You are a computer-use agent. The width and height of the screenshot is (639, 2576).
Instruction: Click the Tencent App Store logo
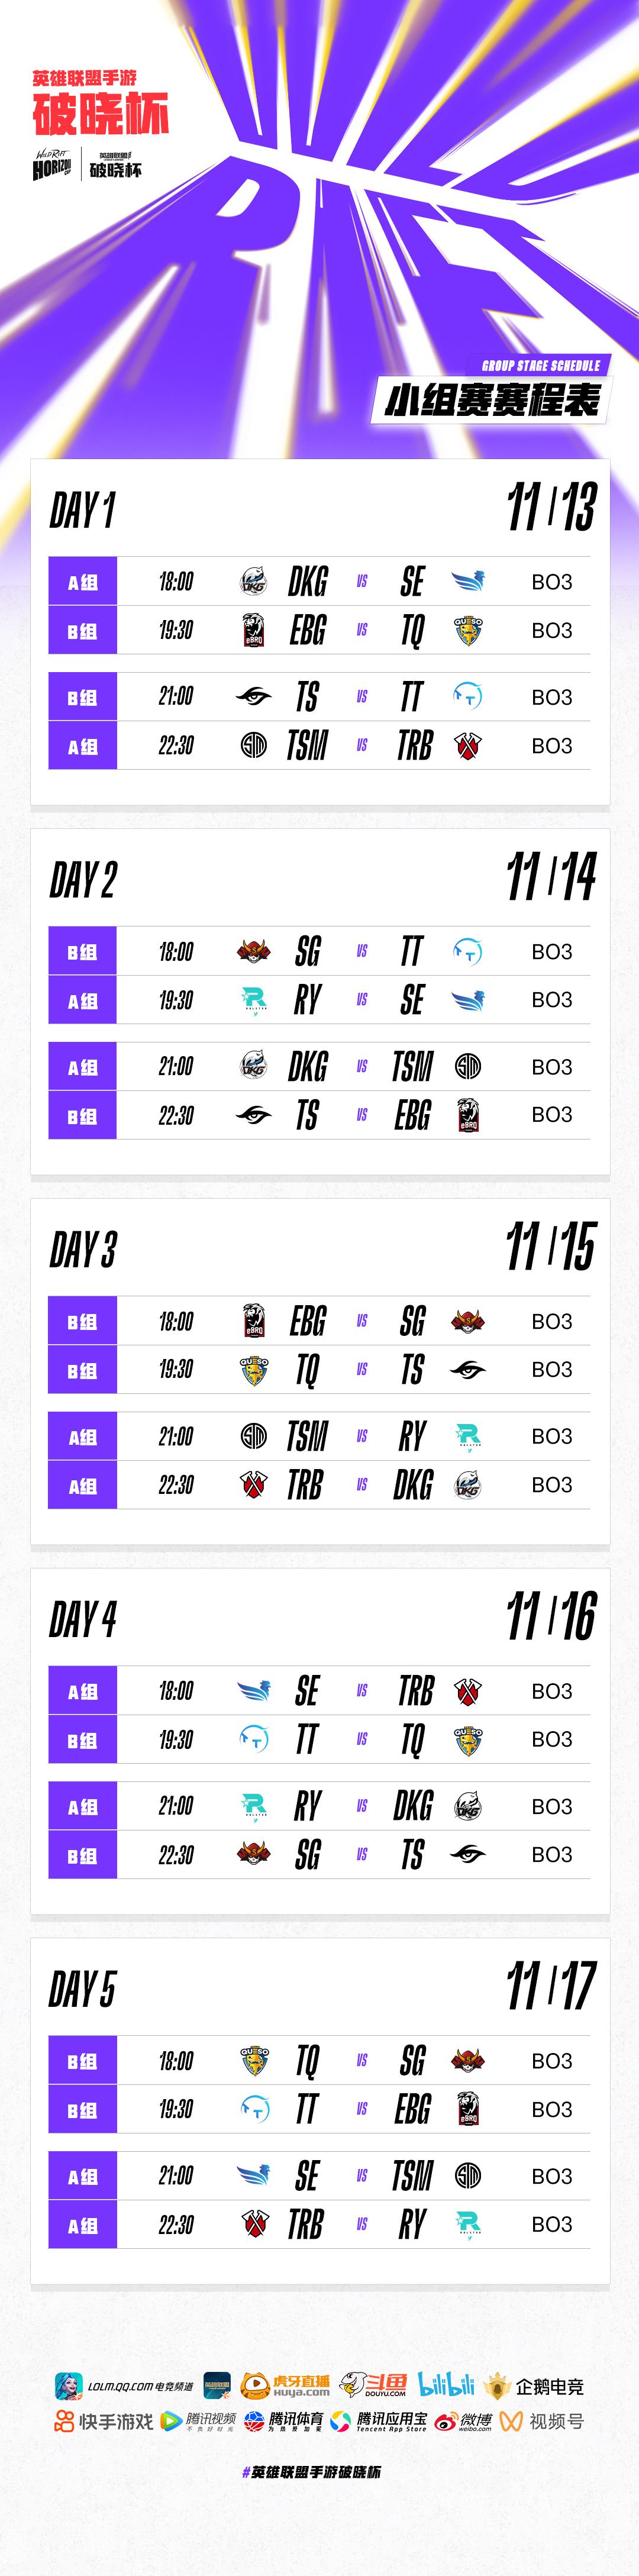(379, 2421)
